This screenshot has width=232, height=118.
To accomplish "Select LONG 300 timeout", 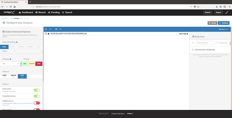I will tap(22, 76).
